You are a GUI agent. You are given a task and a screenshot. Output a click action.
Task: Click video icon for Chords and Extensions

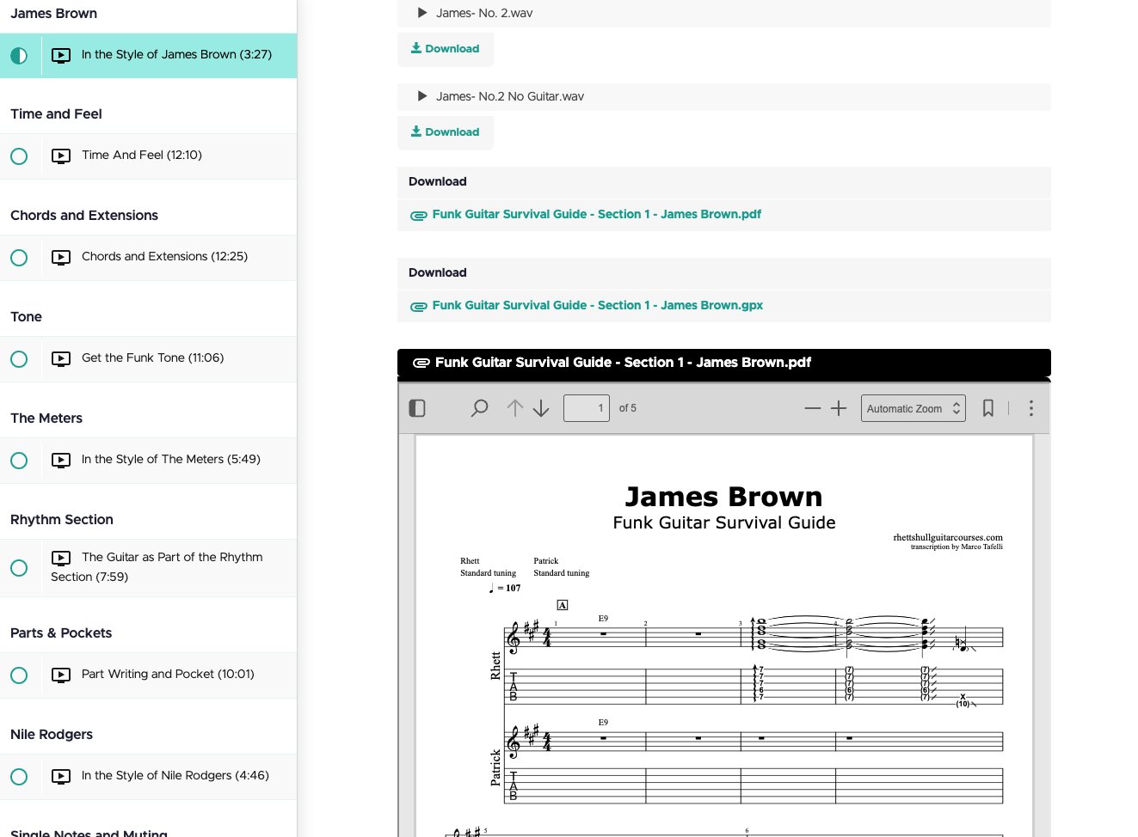point(61,258)
